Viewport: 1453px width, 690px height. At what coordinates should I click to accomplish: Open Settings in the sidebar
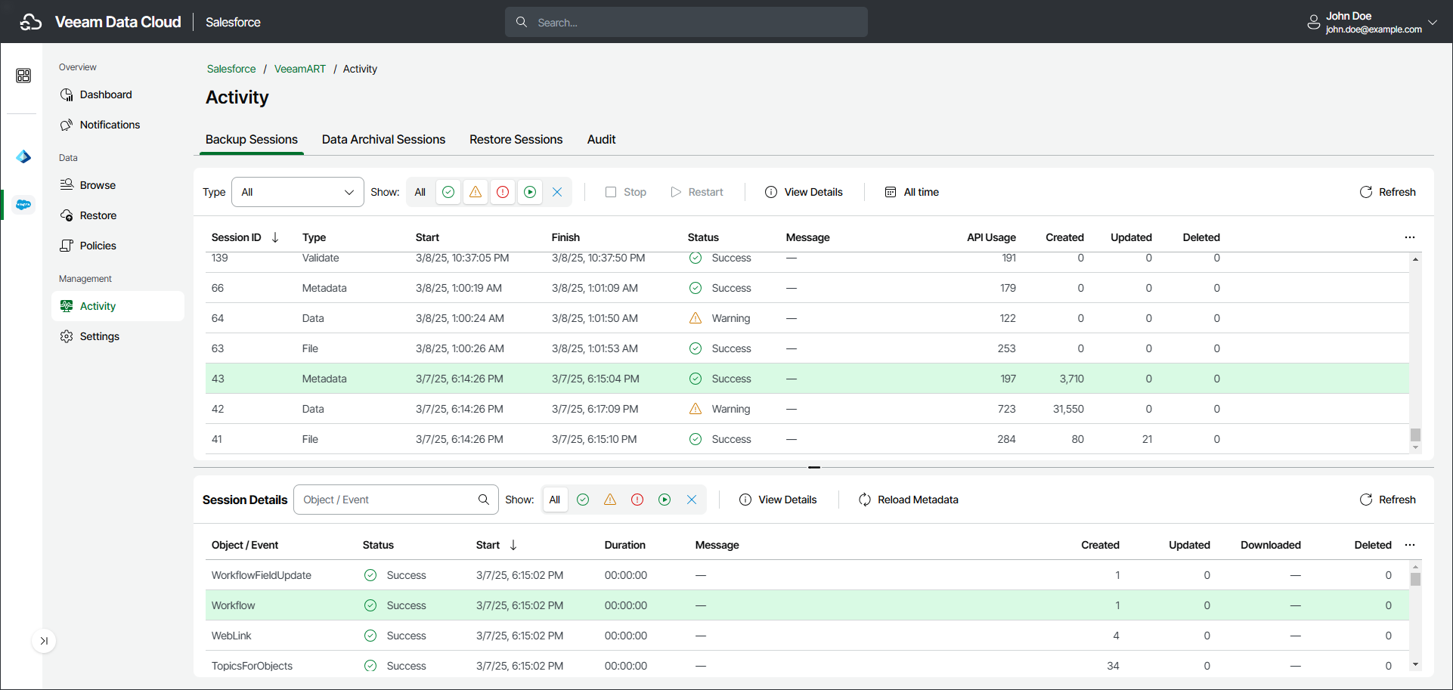coord(117,336)
